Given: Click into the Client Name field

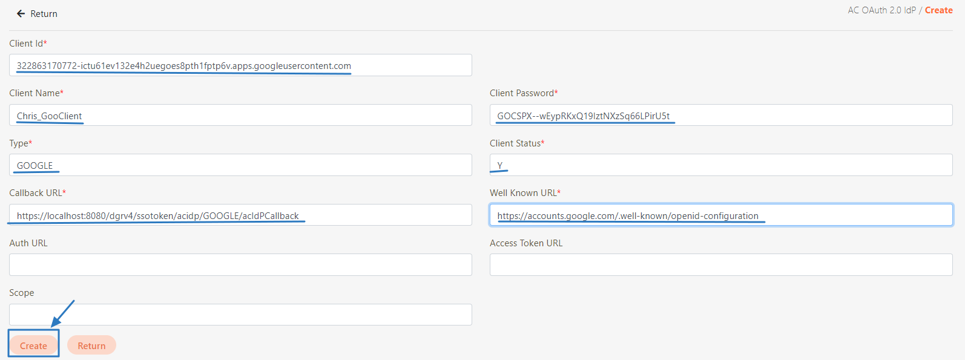Looking at the screenshot, I should pyautogui.click(x=240, y=116).
